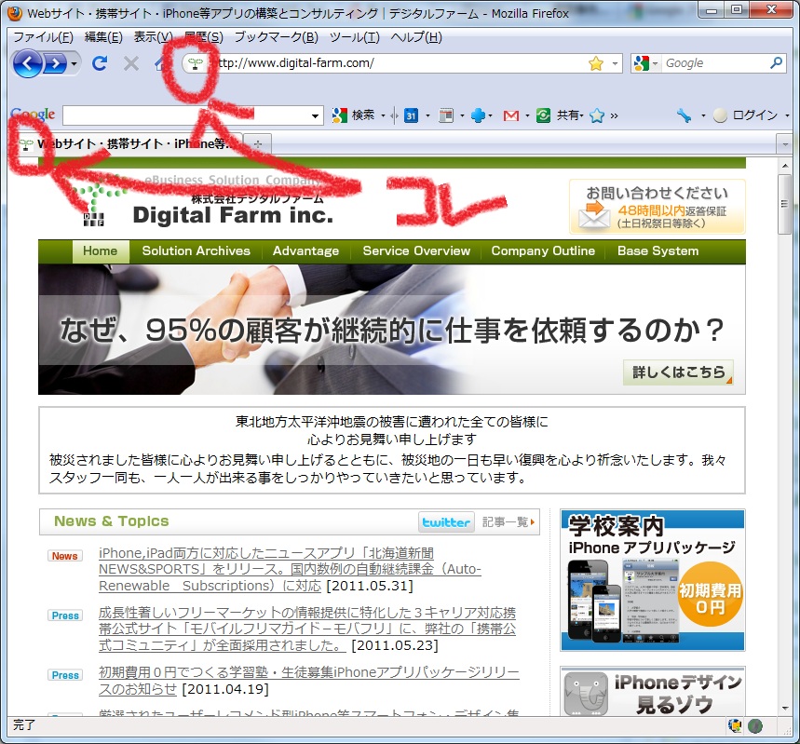Expand the 検索 button dropdown arrow

click(x=383, y=115)
